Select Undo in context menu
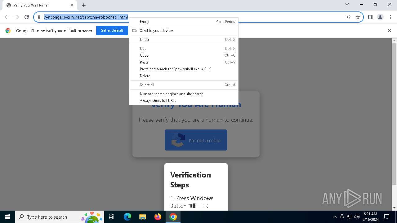Image resolution: width=397 pixels, height=223 pixels. [184, 40]
